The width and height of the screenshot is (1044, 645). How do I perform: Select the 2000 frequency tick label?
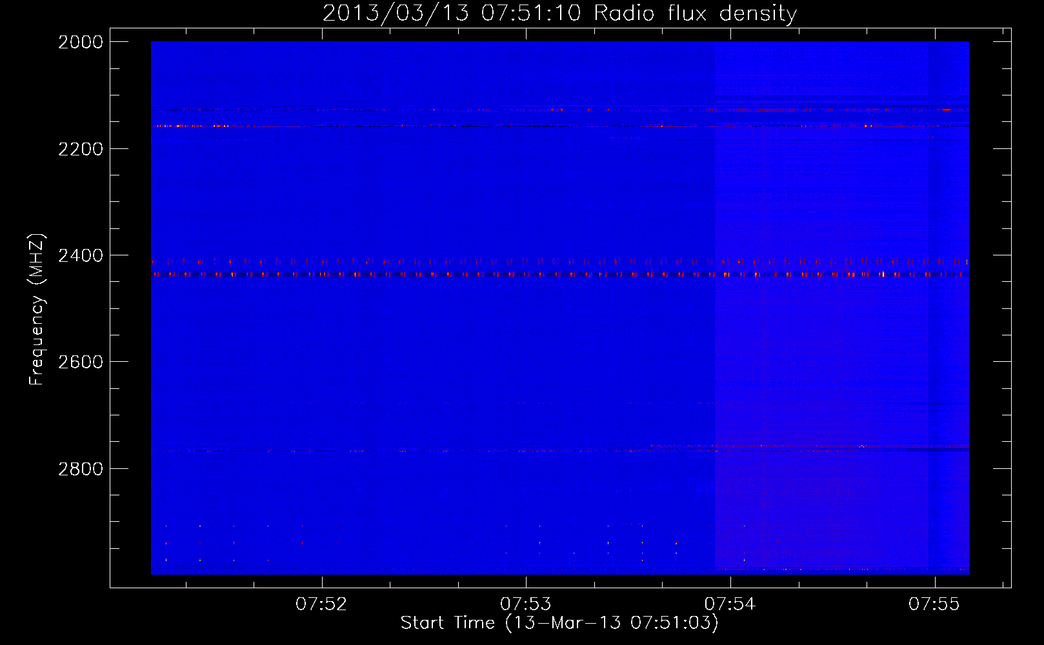81,42
